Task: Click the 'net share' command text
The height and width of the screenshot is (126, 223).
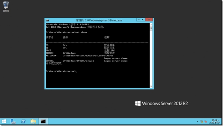Action: click(81, 32)
